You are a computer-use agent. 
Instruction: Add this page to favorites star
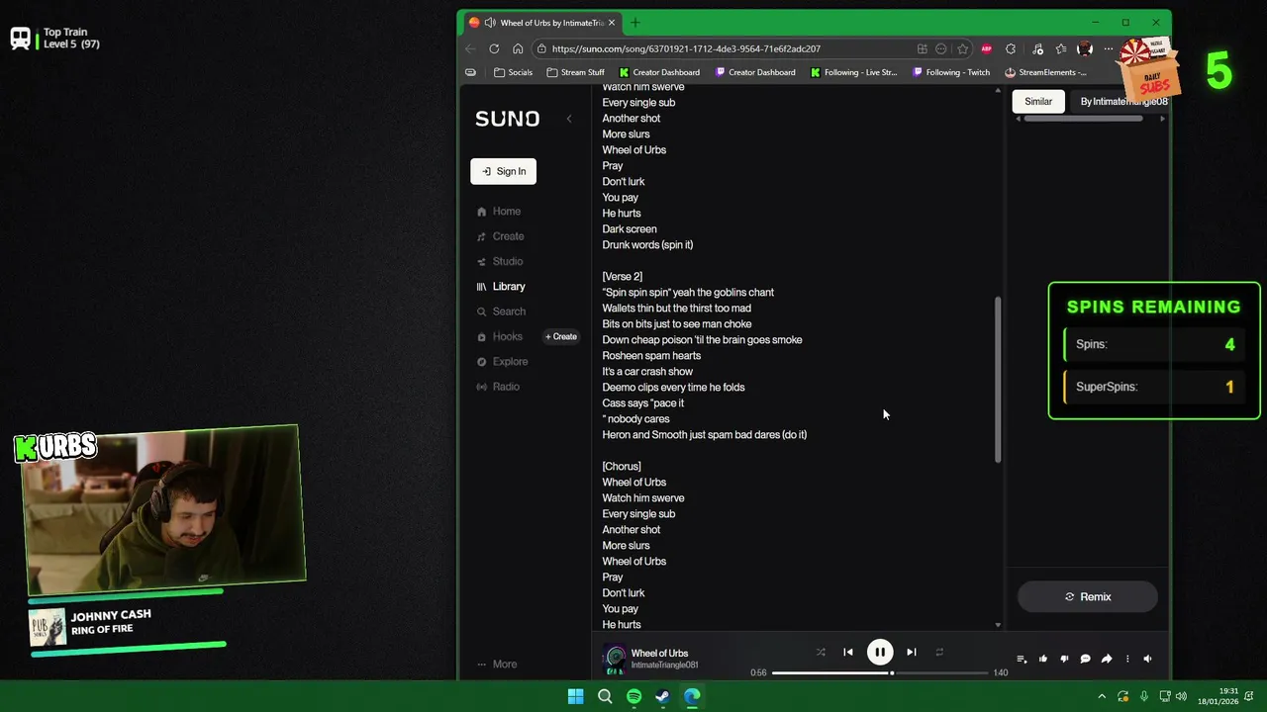point(962,48)
